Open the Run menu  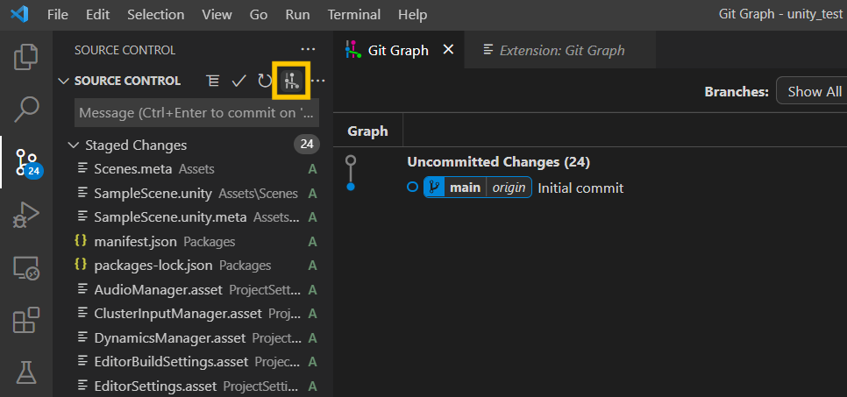[x=297, y=15]
